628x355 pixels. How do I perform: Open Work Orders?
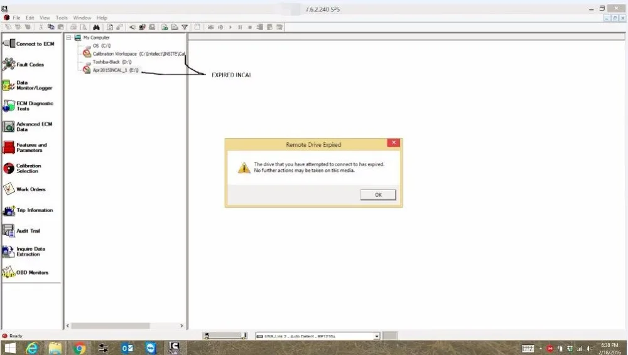[x=24, y=189]
